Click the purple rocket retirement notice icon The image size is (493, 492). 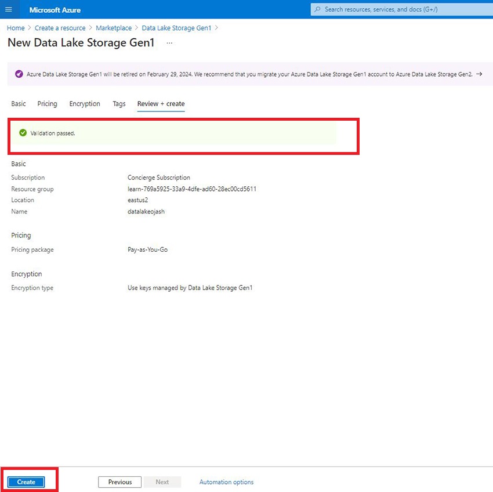tap(19, 74)
